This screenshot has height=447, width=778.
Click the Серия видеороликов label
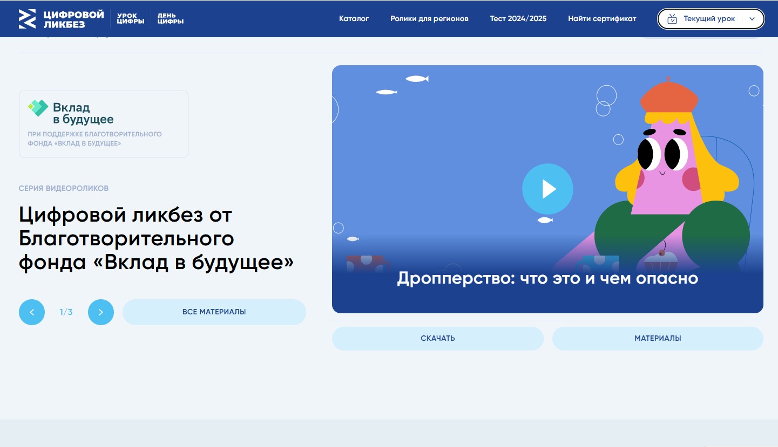64,188
